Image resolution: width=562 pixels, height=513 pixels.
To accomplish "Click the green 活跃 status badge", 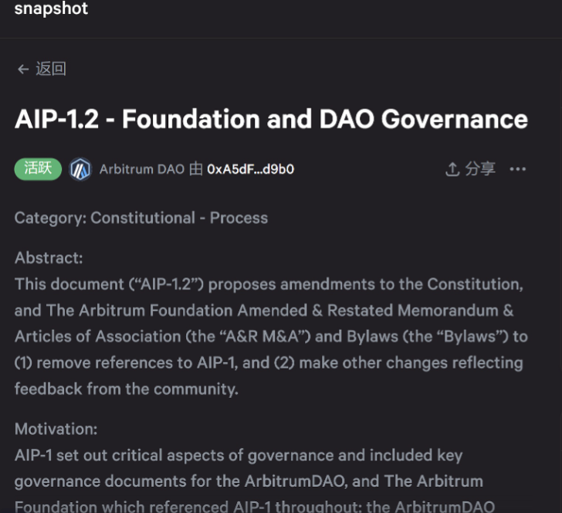I will click(38, 168).
